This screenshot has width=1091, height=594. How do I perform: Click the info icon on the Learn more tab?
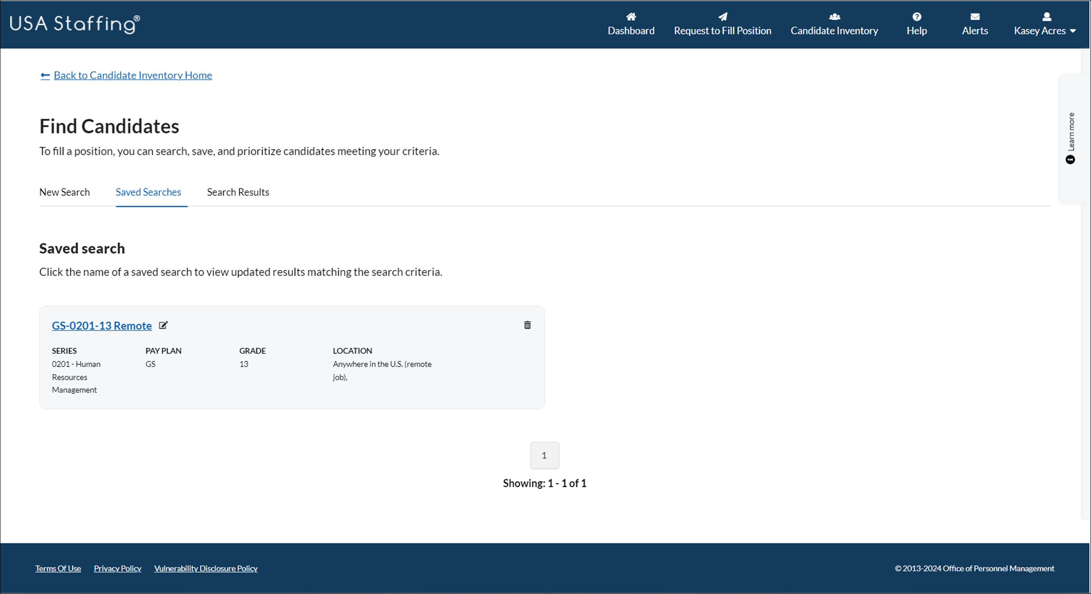pyautogui.click(x=1071, y=159)
